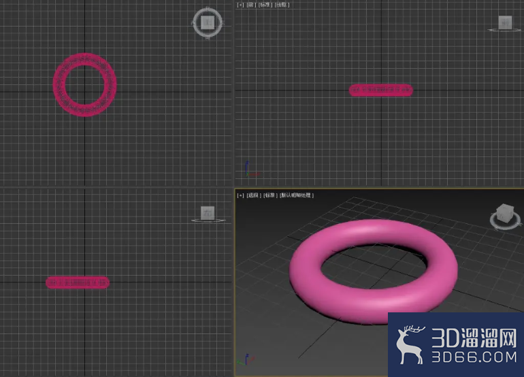Open the 标准 menu in the perspective viewport
This screenshot has height=377, width=524.
[x=270, y=195]
